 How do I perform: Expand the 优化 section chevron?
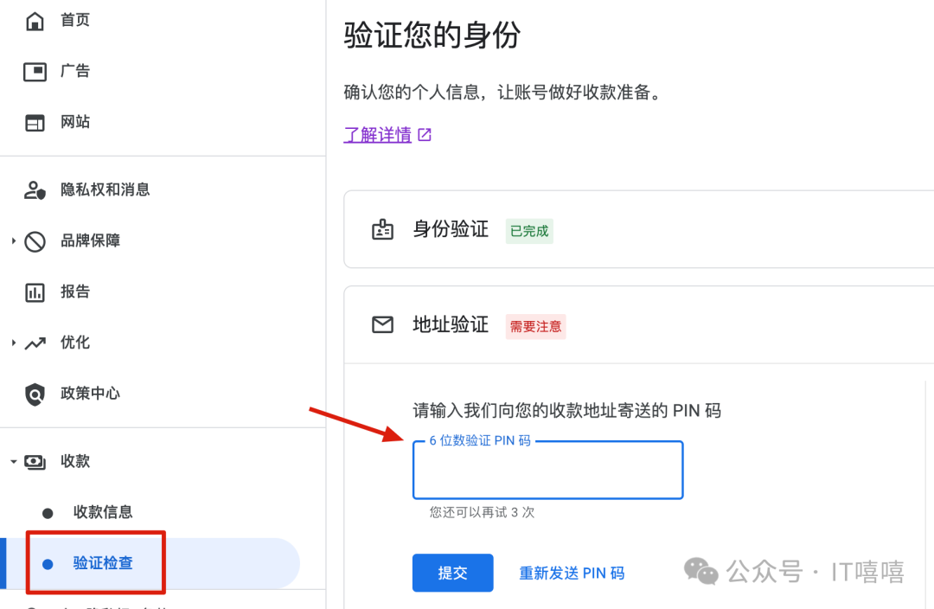(x=11, y=343)
